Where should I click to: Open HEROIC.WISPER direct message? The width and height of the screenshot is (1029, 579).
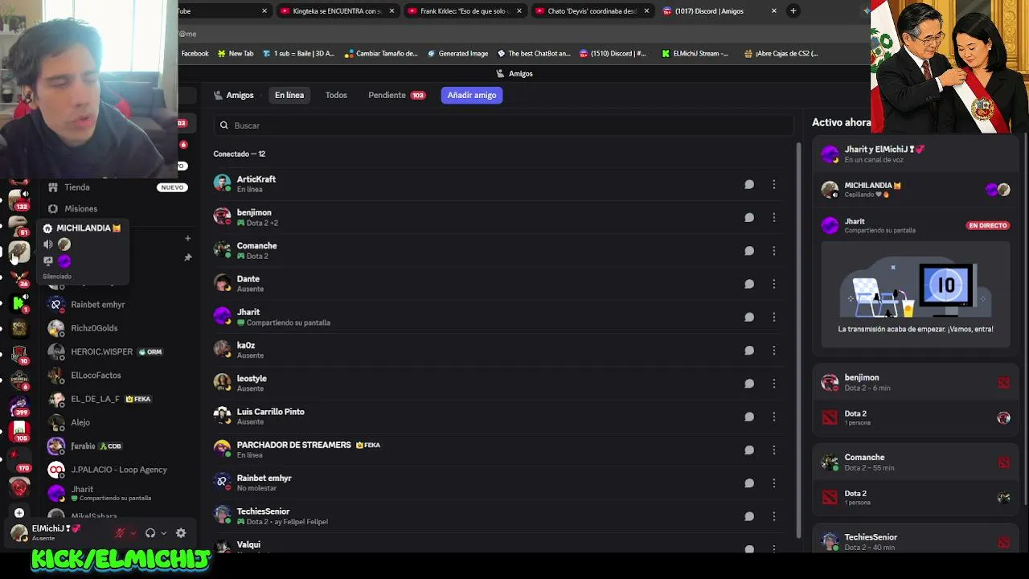point(116,351)
